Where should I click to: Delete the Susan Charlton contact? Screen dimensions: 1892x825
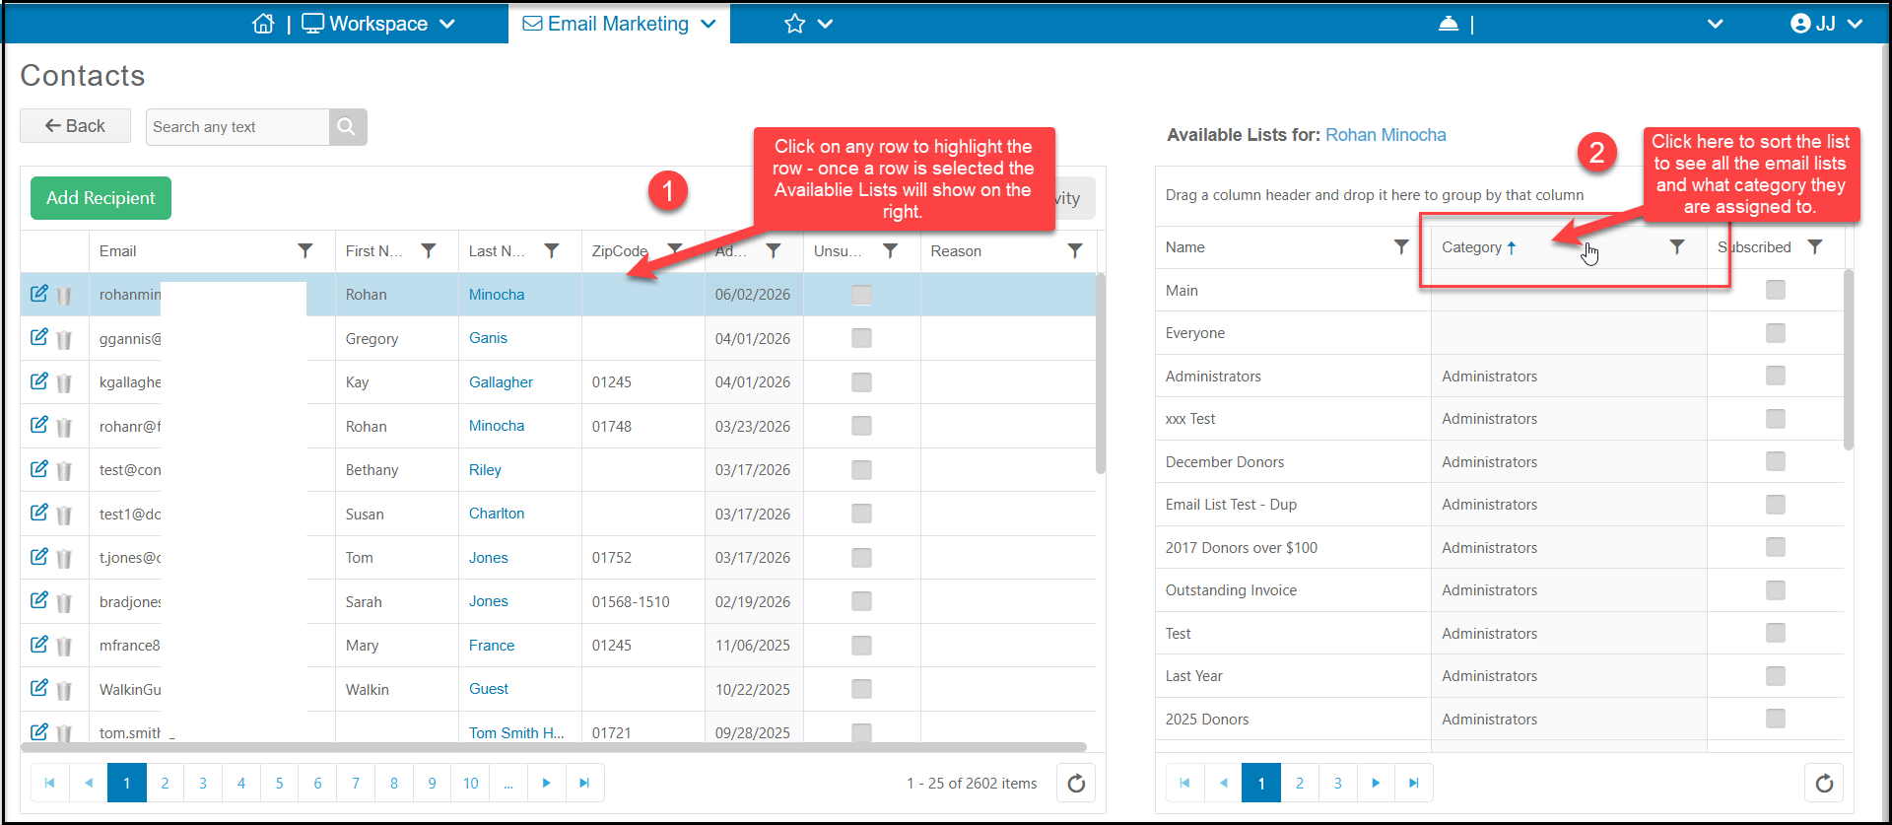tap(64, 516)
